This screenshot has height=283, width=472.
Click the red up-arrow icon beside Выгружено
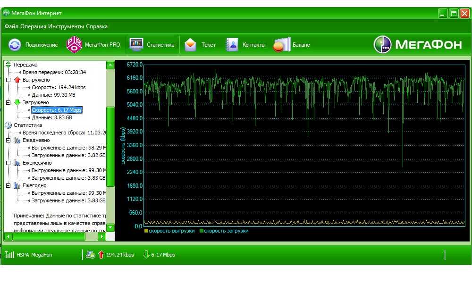point(17,80)
